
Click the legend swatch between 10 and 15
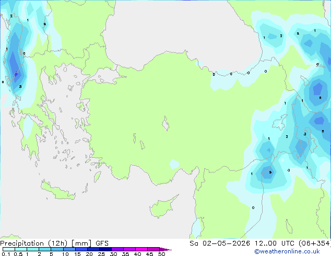tap(69, 249)
